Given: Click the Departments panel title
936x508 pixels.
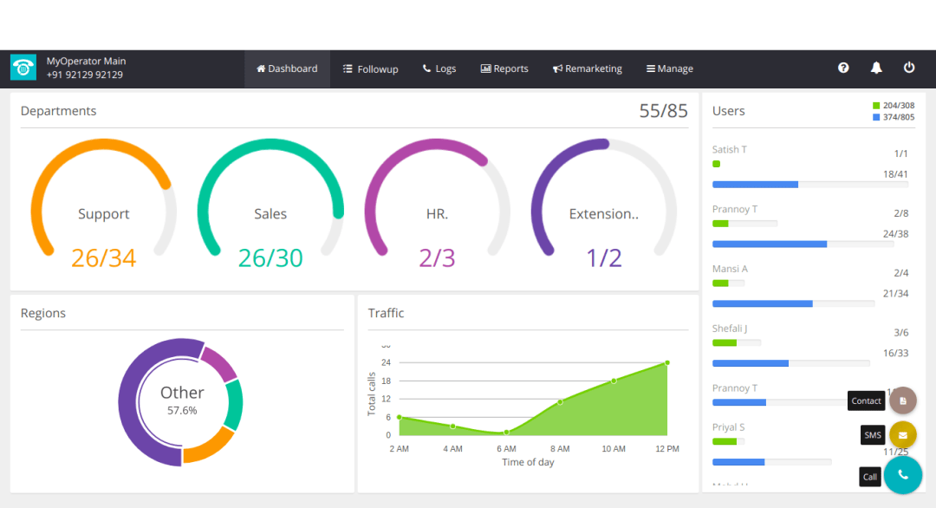Looking at the screenshot, I should click(x=59, y=111).
